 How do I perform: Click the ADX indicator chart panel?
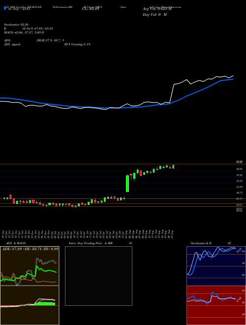coord(30,266)
